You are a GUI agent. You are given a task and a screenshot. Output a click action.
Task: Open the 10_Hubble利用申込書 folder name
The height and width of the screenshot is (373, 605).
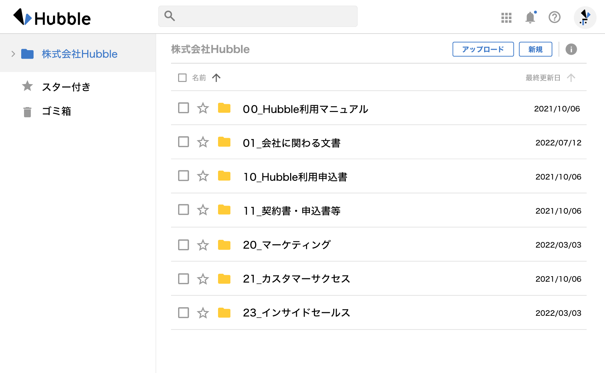click(295, 177)
